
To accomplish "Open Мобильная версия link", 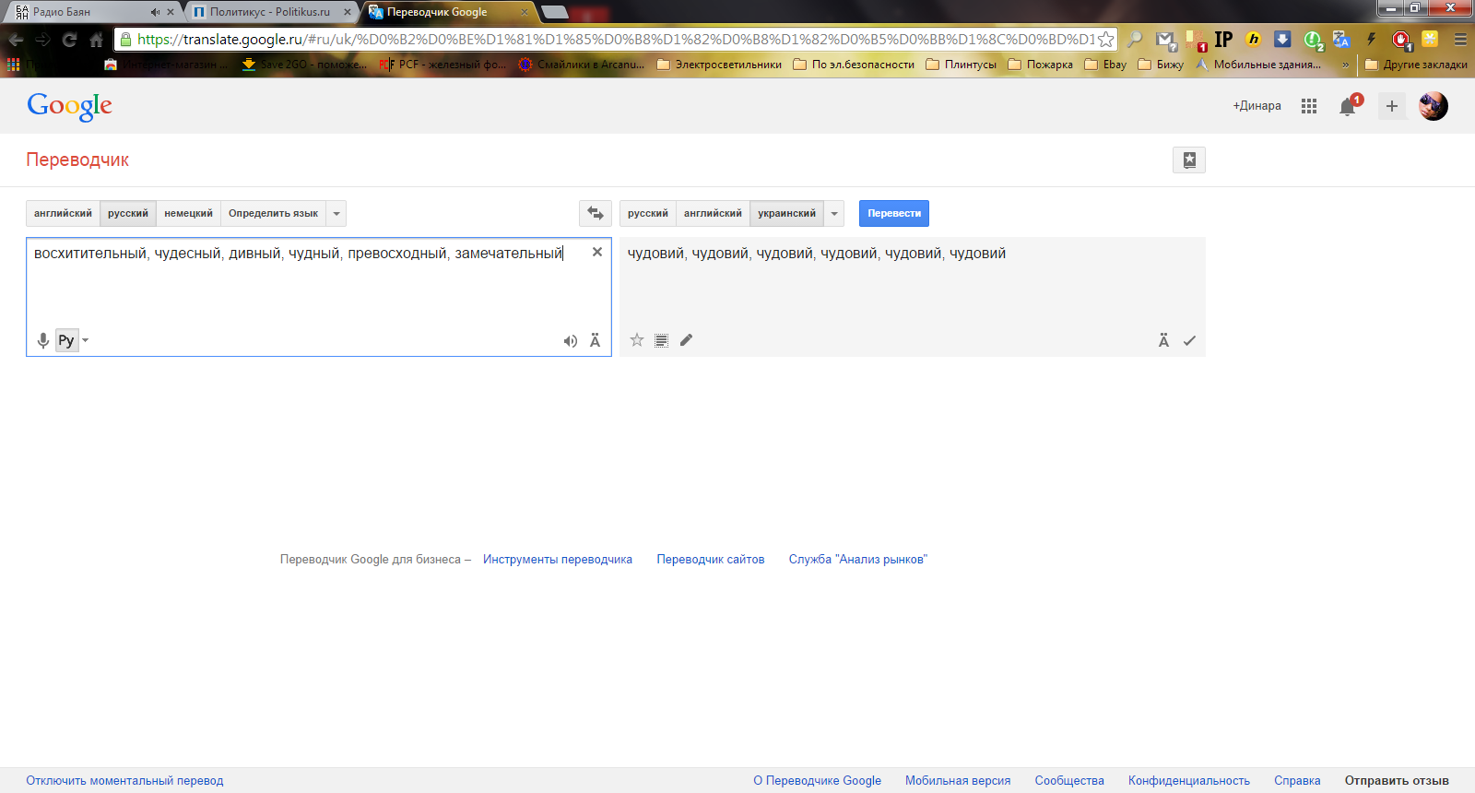I will (958, 781).
